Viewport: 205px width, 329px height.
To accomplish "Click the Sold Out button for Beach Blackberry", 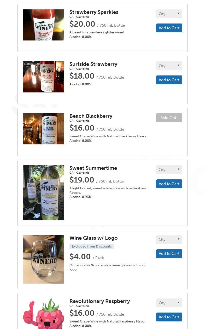I will [169, 118].
